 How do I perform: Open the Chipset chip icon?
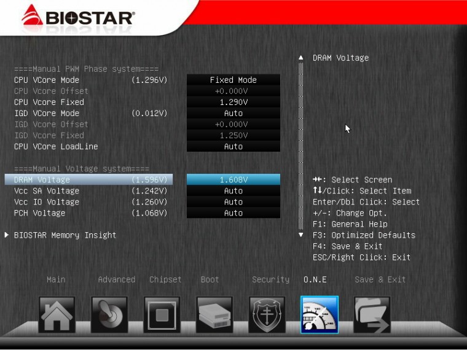pos(162,314)
